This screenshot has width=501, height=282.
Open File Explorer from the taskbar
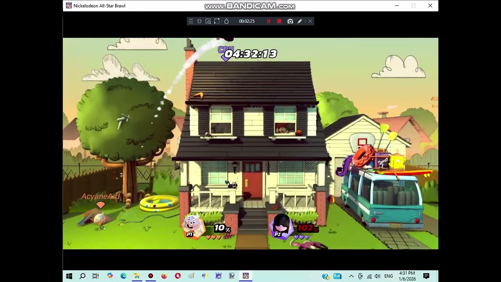137,276
